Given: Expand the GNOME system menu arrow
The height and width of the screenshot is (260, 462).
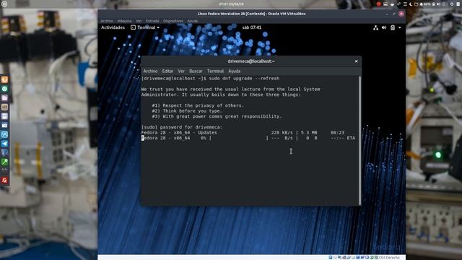Looking at the screenshot, I should click(399, 27).
